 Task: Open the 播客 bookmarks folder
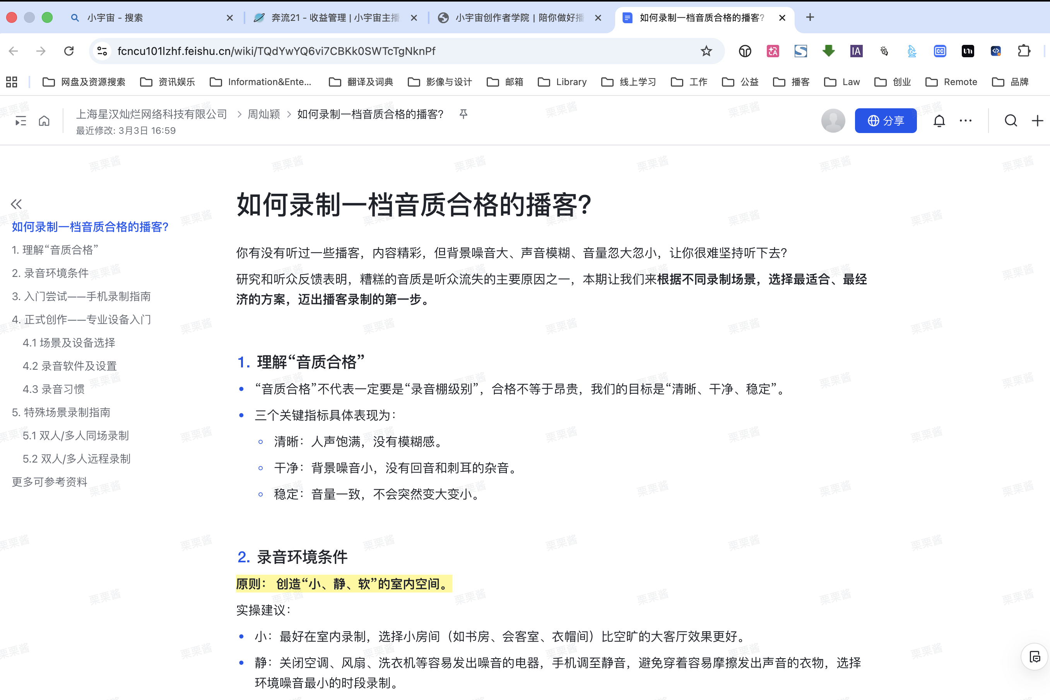coord(792,82)
